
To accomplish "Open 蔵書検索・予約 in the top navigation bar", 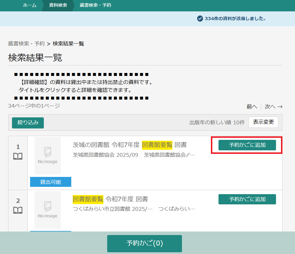I will click(95, 5).
